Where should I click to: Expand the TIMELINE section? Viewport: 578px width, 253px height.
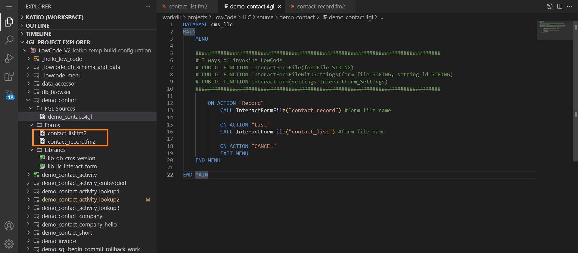[x=38, y=34]
